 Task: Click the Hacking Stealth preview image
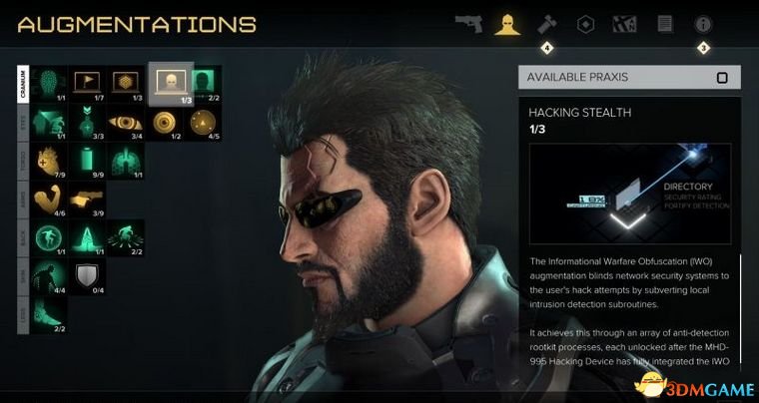(x=630, y=194)
